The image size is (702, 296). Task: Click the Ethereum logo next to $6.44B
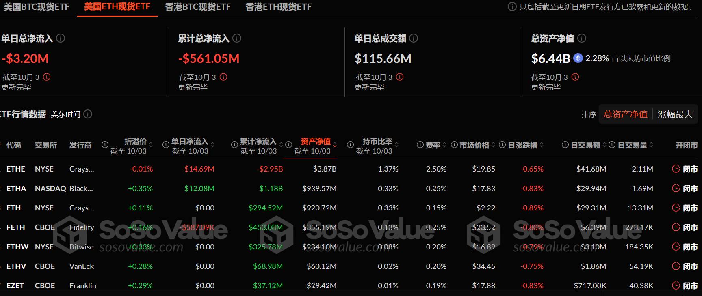point(578,58)
